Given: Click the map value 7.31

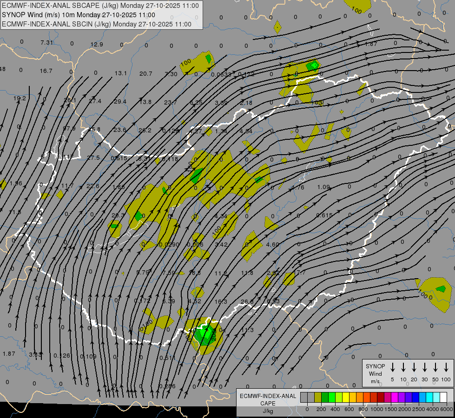Looking at the screenshot, I should [47, 42].
